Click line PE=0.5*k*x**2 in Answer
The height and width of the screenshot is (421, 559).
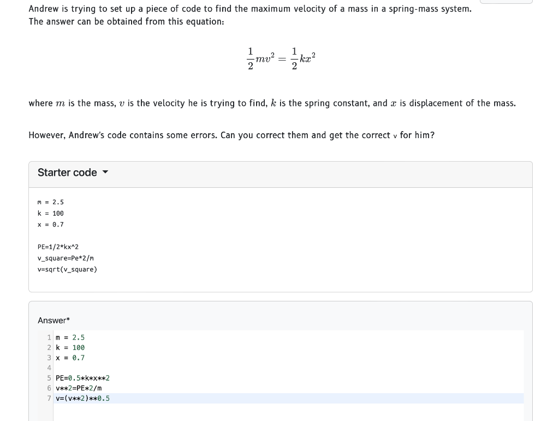82,378
